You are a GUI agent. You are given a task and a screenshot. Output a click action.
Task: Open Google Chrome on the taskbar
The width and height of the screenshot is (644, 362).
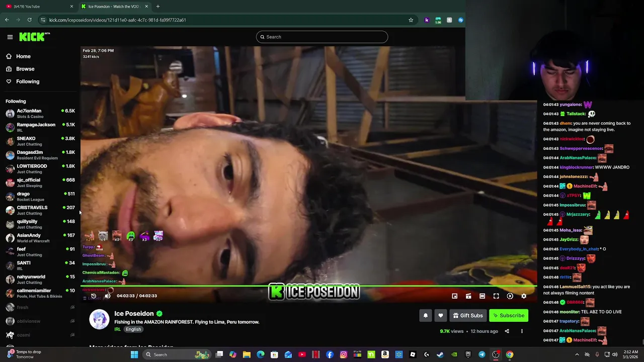(510, 354)
